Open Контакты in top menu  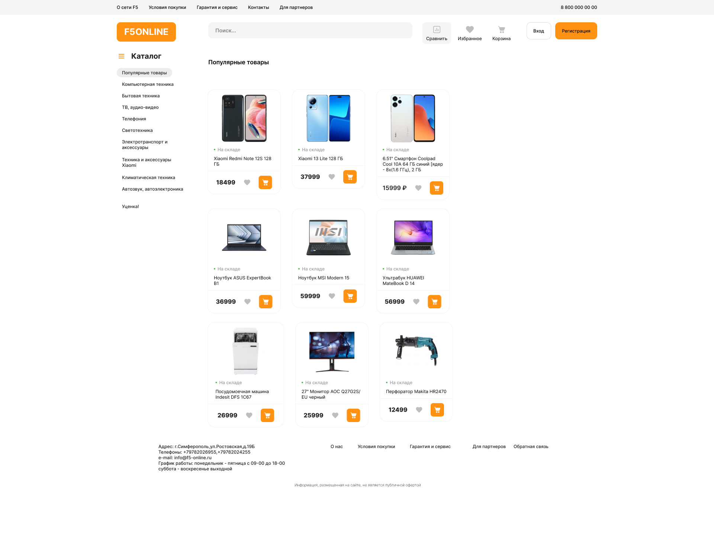258,7
